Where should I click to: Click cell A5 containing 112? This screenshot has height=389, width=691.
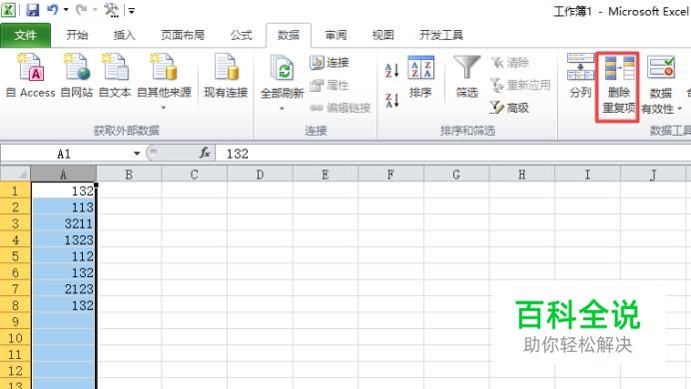click(x=64, y=256)
